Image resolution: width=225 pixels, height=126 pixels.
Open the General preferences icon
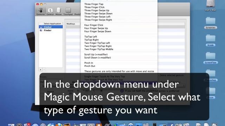50,11
